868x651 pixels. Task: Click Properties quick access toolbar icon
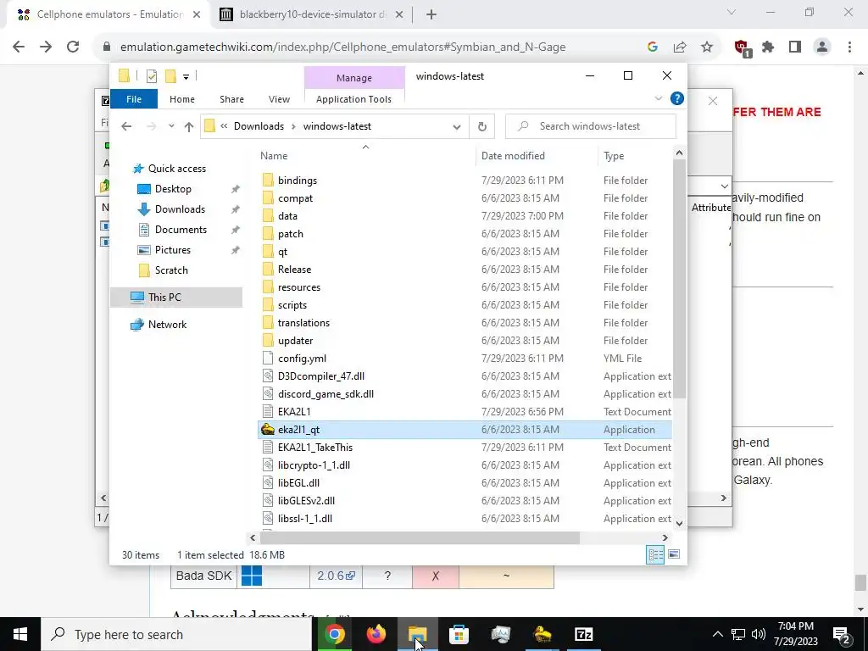(151, 76)
